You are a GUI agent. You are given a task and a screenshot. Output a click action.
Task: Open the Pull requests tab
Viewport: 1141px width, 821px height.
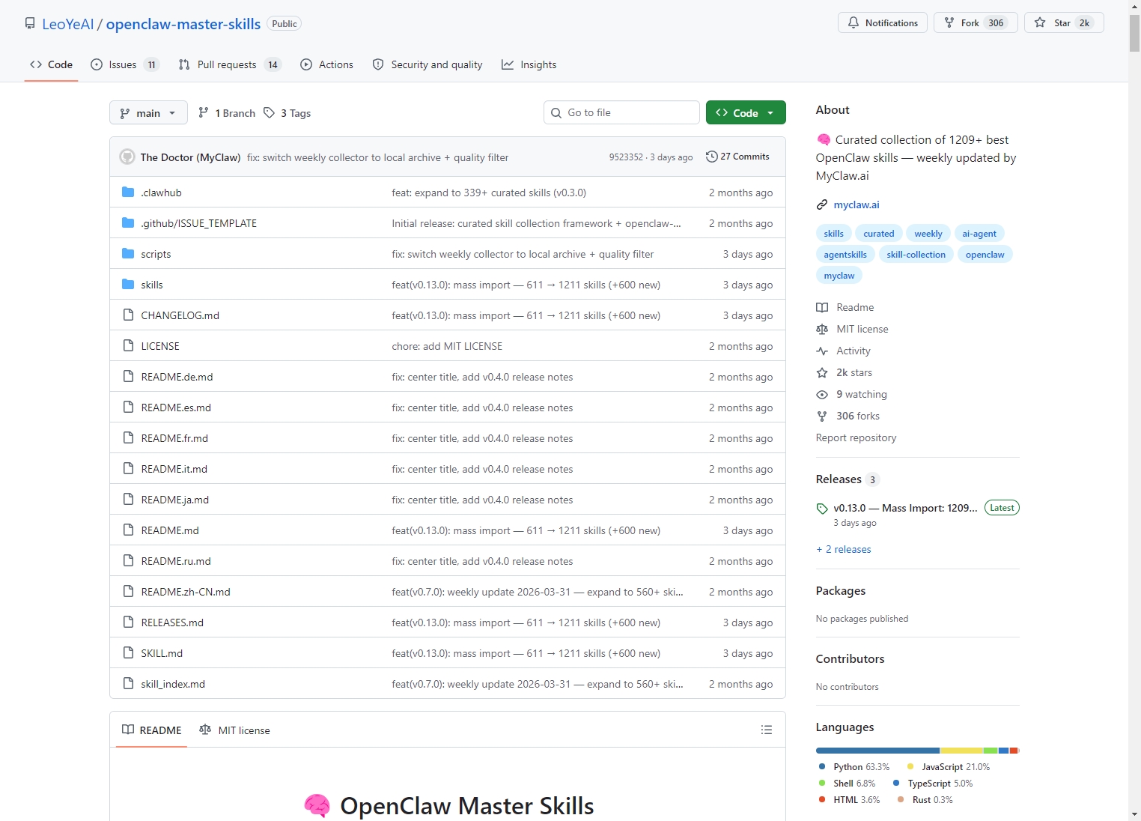[229, 64]
